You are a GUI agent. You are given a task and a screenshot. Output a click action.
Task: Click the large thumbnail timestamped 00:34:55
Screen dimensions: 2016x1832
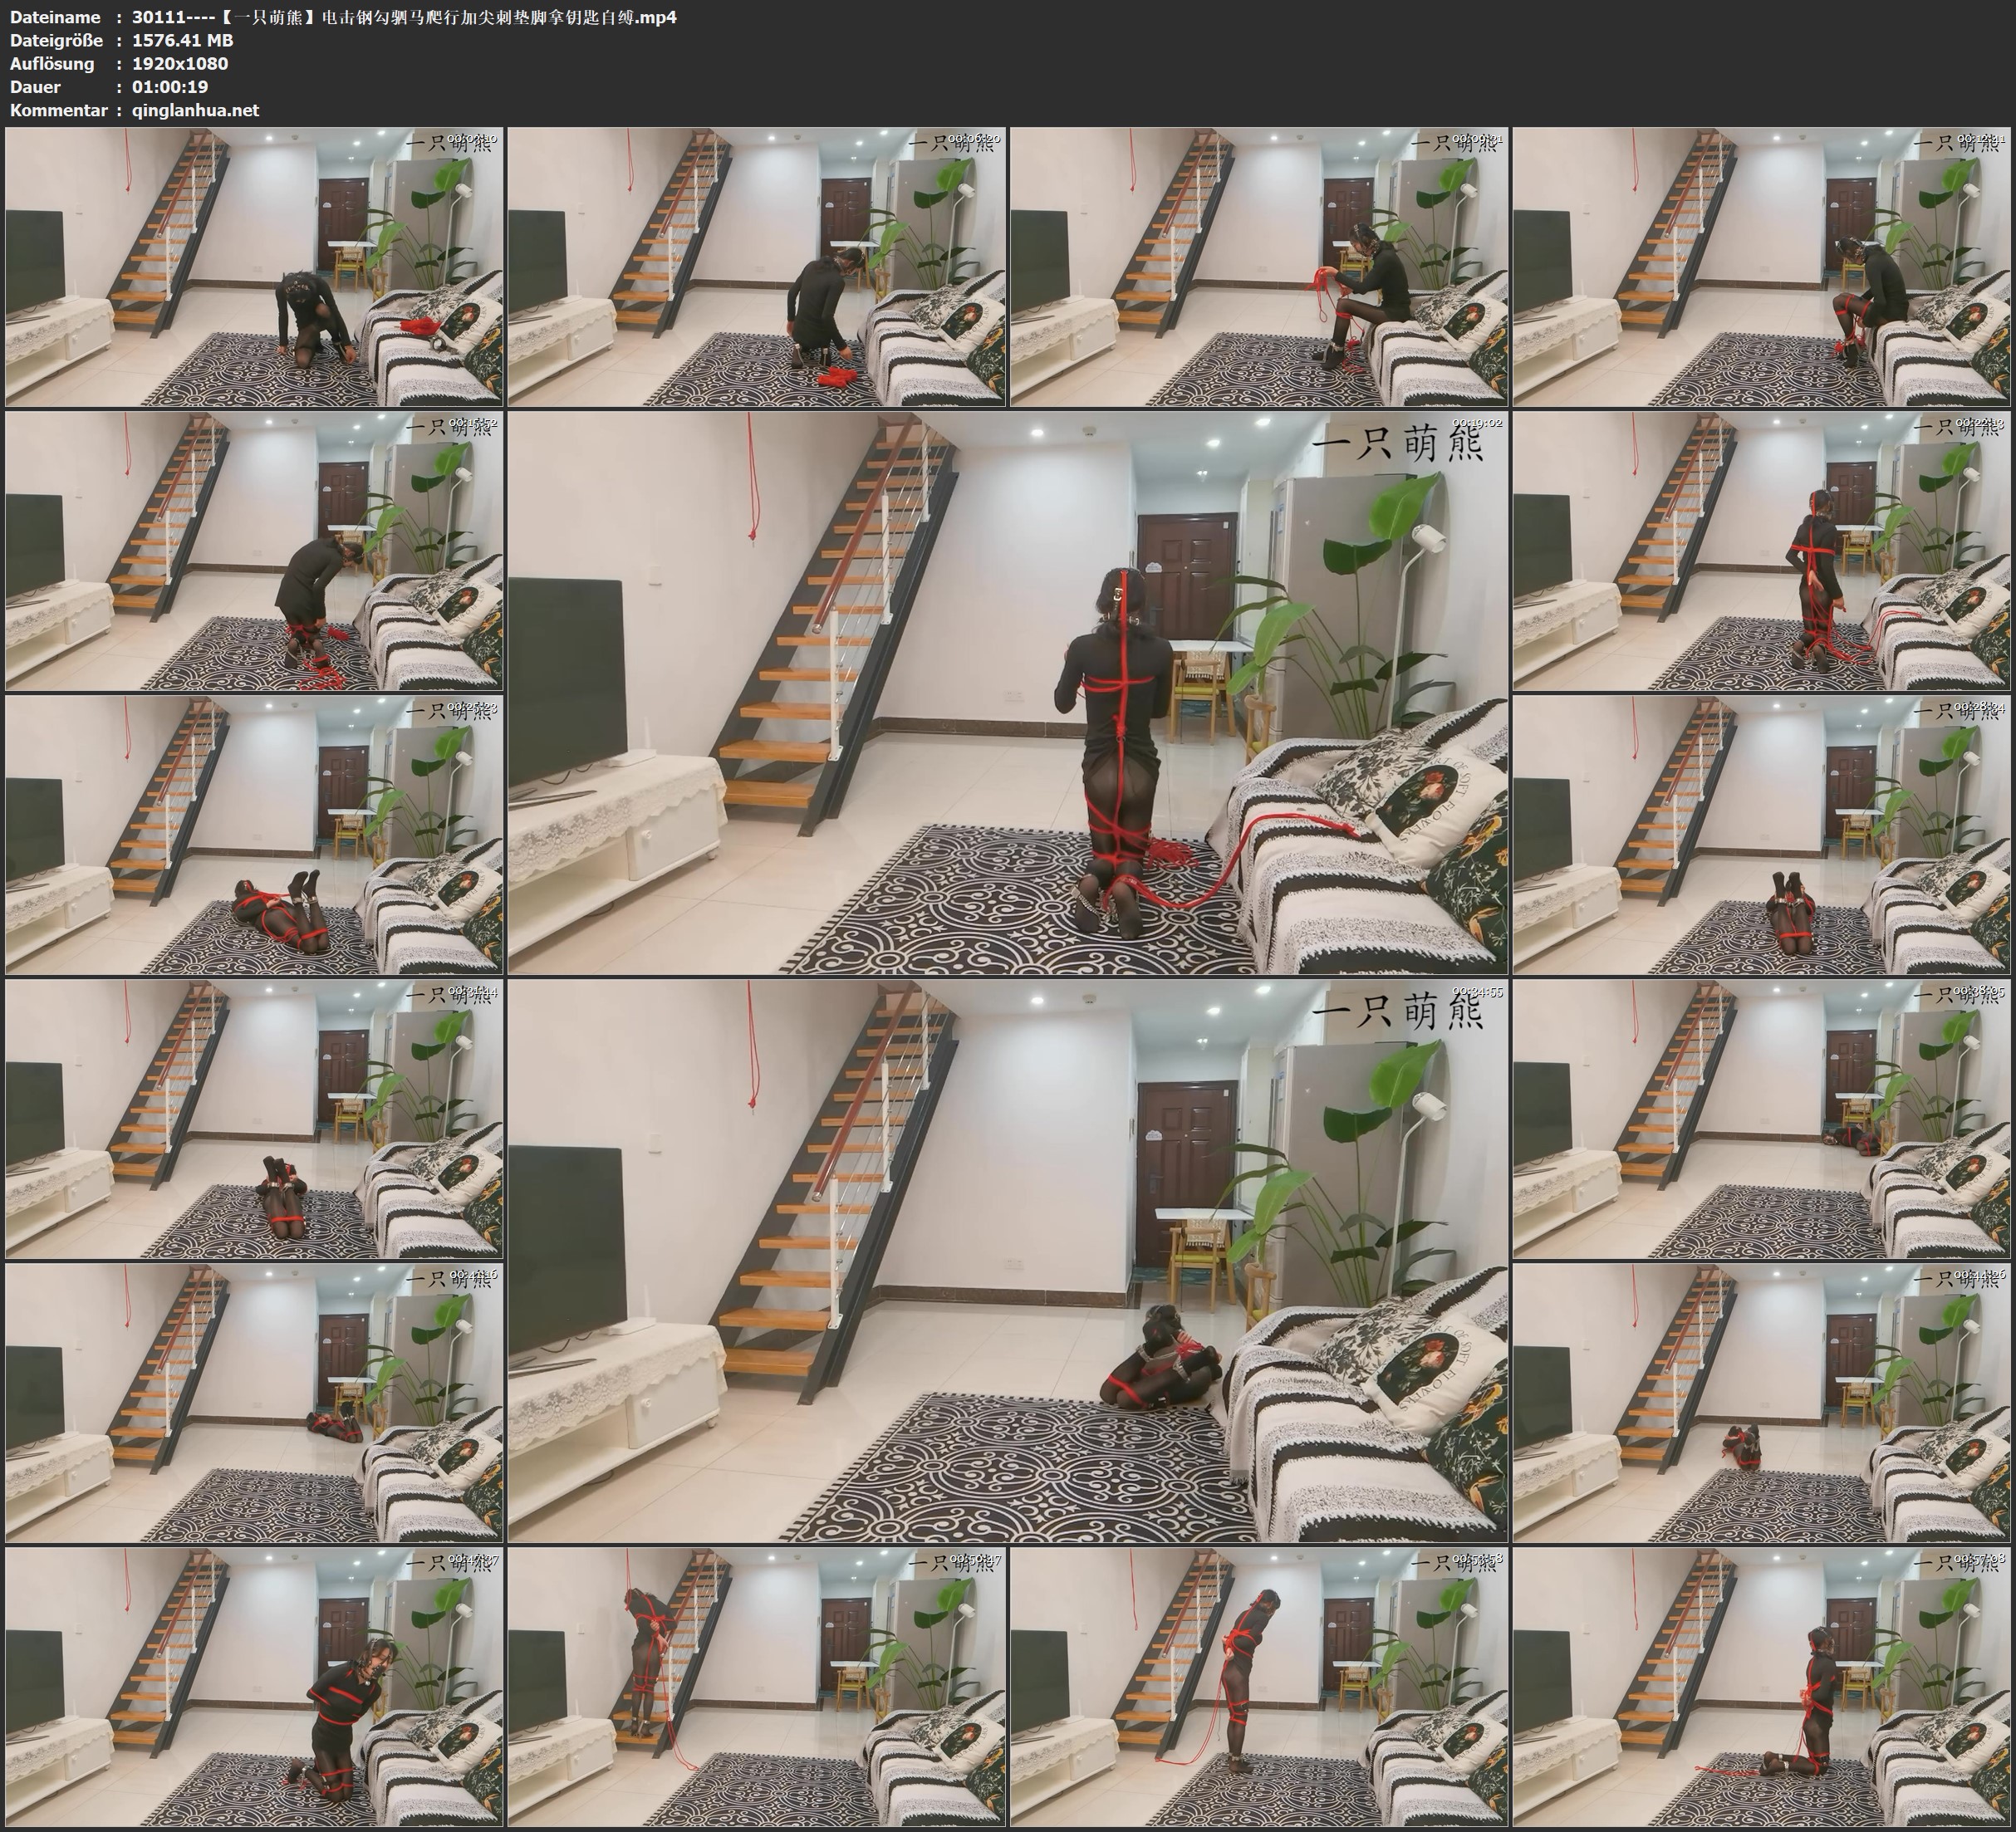pos(1007,1261)
